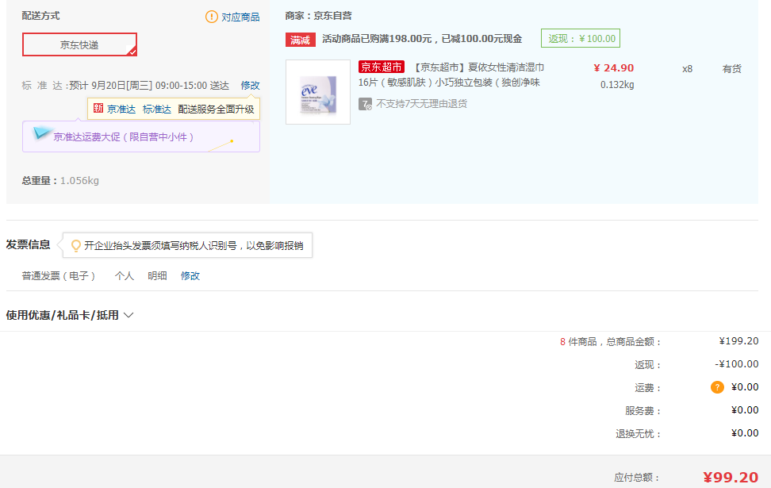Click 修改 next to delivery time
771x488 pixels.
(251, 85)
